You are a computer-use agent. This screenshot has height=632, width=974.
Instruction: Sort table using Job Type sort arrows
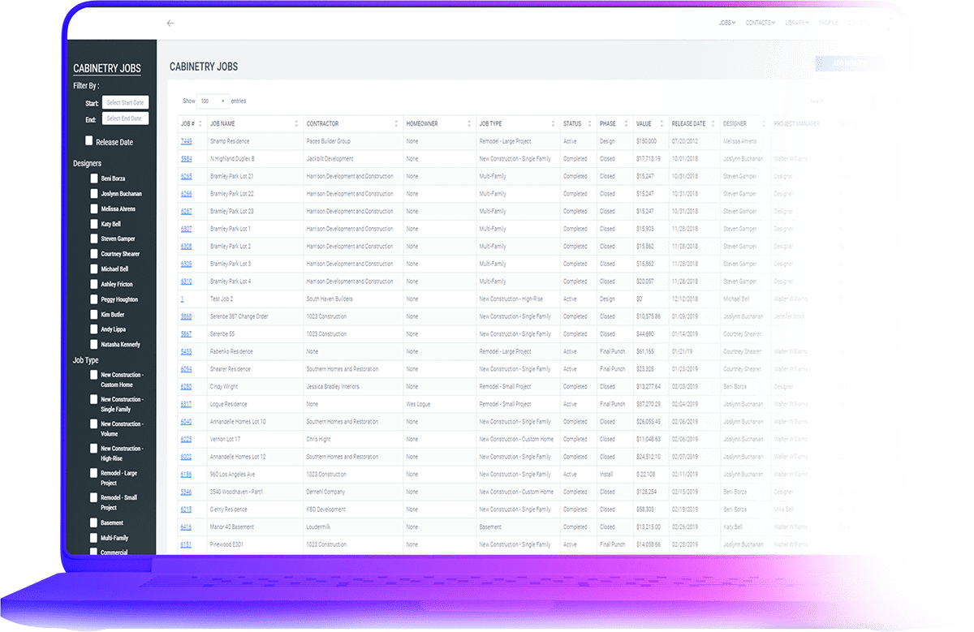click(x=553, y=124)
